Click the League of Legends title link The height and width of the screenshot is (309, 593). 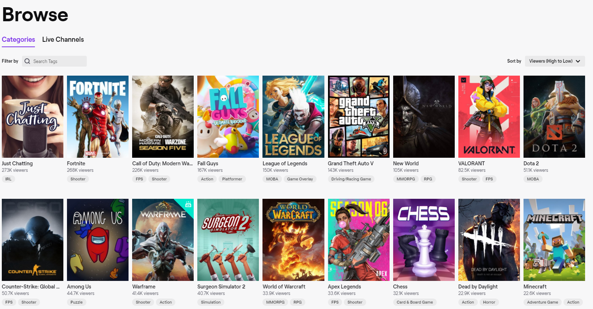click(285, 164)
